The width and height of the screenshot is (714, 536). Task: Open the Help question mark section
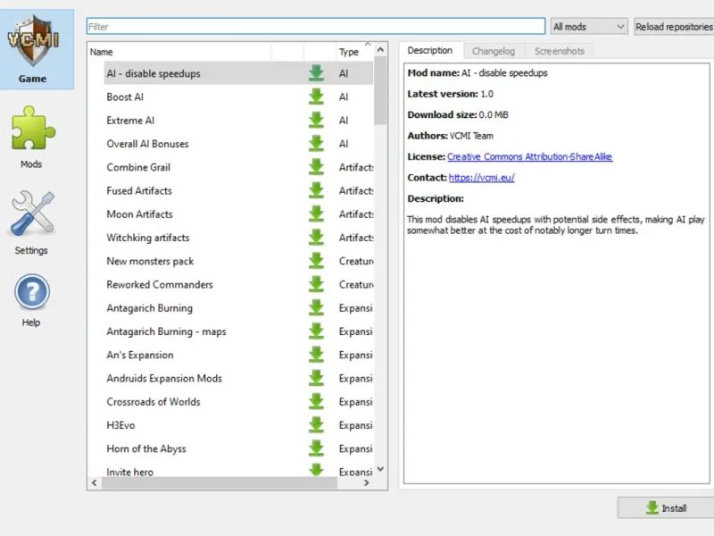tap(31, 300)
